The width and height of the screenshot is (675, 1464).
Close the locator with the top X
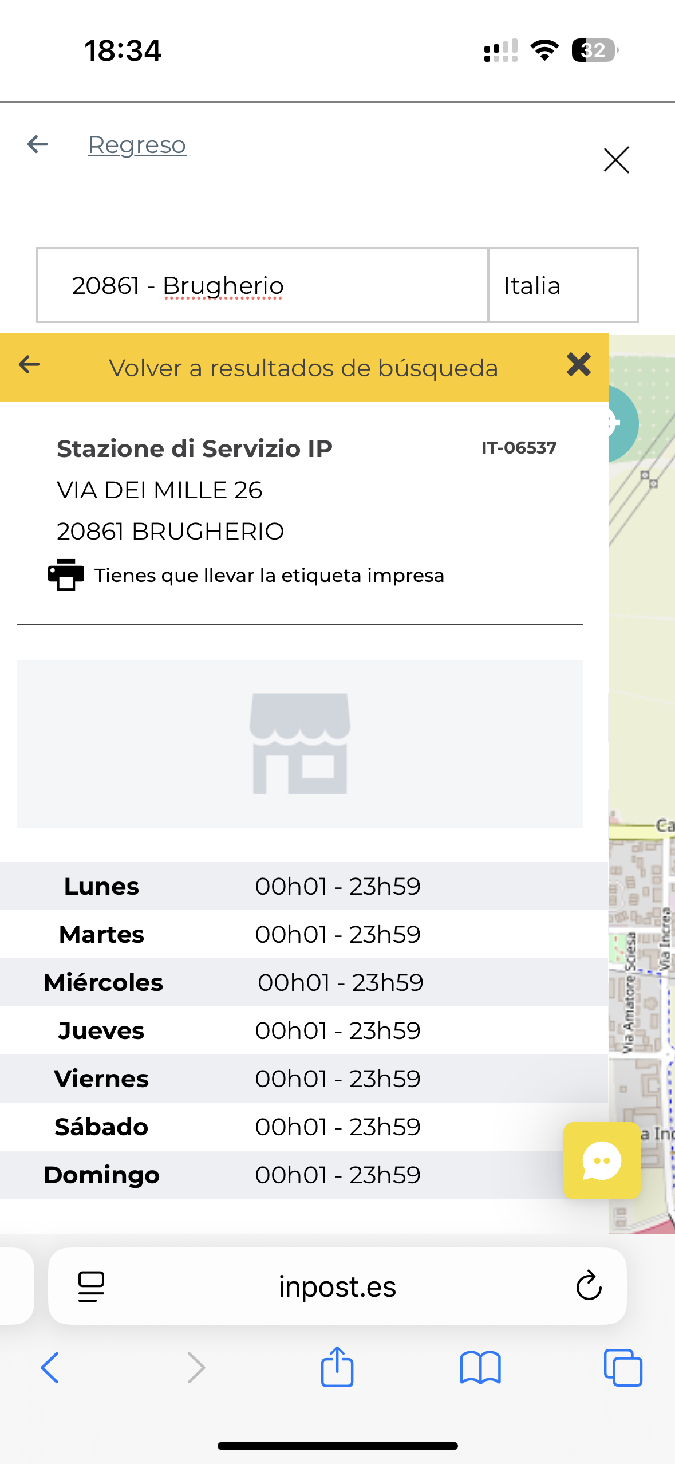point(616,160)
